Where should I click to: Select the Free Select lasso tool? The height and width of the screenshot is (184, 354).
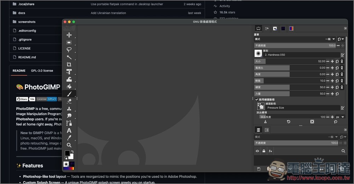(69, 49)
